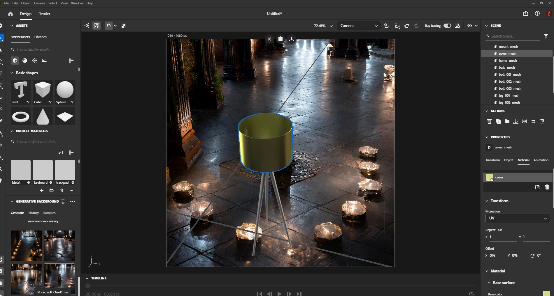
Task: Open more options under project materials
Action: point(71,190)
